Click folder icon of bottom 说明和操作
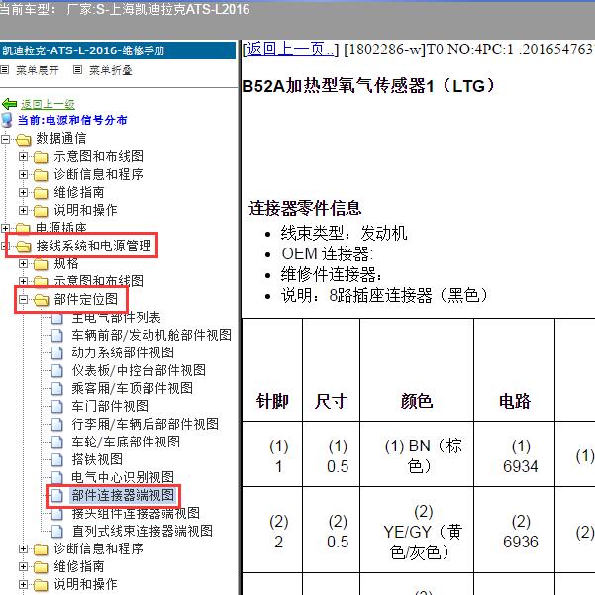595x595 pixels. coord(41,585)
